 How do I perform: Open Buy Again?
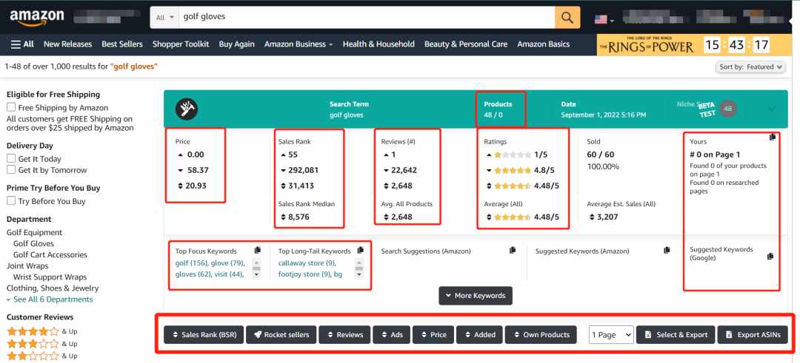pos(237,44)
